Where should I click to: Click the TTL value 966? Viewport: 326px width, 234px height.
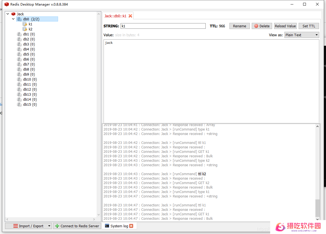[222, 26]
